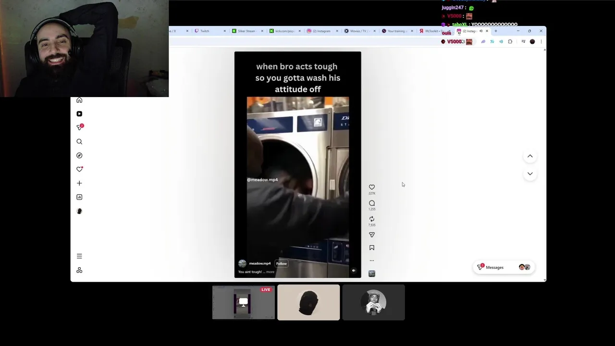Open Explore compass icon in sidebar
The width and height of the screenshot is (615, 346).
pyautogui.click(x=79, y=155)
